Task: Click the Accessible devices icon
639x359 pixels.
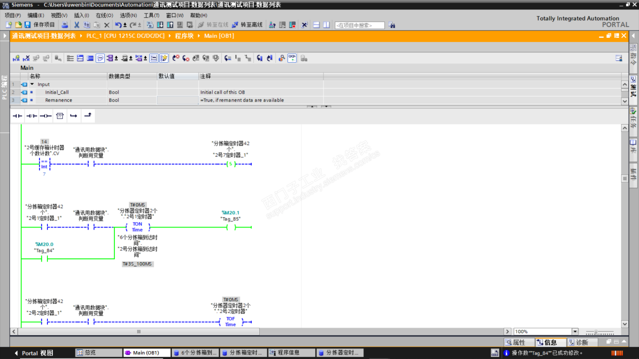Action: tap(272, 25)
